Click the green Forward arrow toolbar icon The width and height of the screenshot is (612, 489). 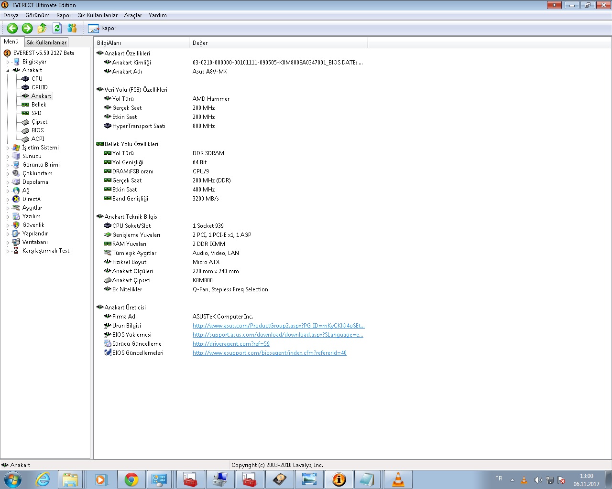click(27, 28)
